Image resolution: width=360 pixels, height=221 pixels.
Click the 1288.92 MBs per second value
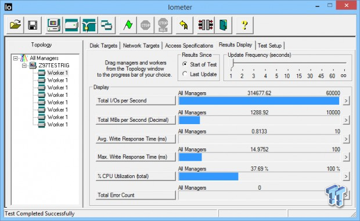(x=259, y=113)
